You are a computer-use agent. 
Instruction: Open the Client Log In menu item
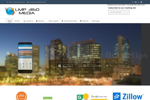tap(96, 21)
